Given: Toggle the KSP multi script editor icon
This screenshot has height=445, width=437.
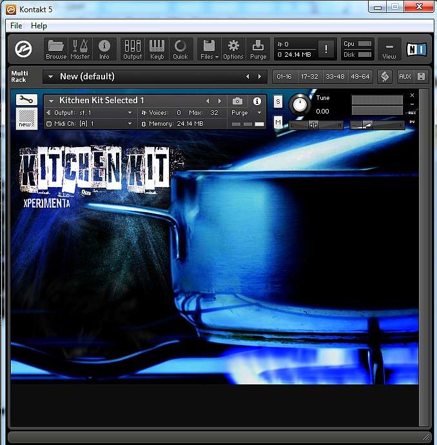Looking at the screenshot, I should (385, 77).
